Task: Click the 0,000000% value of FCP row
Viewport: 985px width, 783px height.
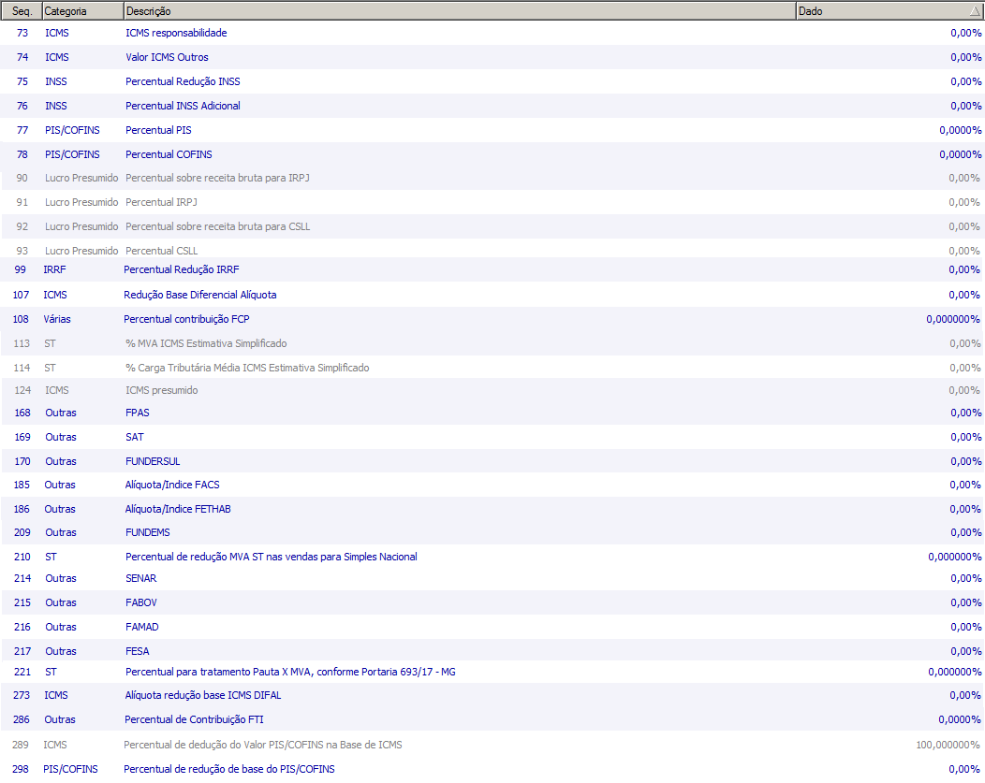Action: tap(953, 319)
